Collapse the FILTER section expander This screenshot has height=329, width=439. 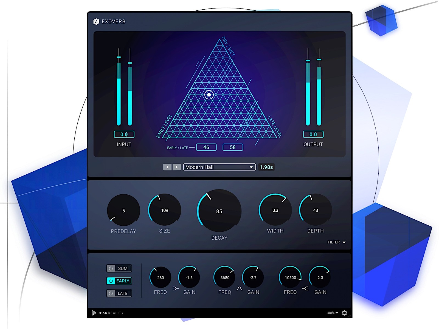pyautogui.click(x=337, y=242)
